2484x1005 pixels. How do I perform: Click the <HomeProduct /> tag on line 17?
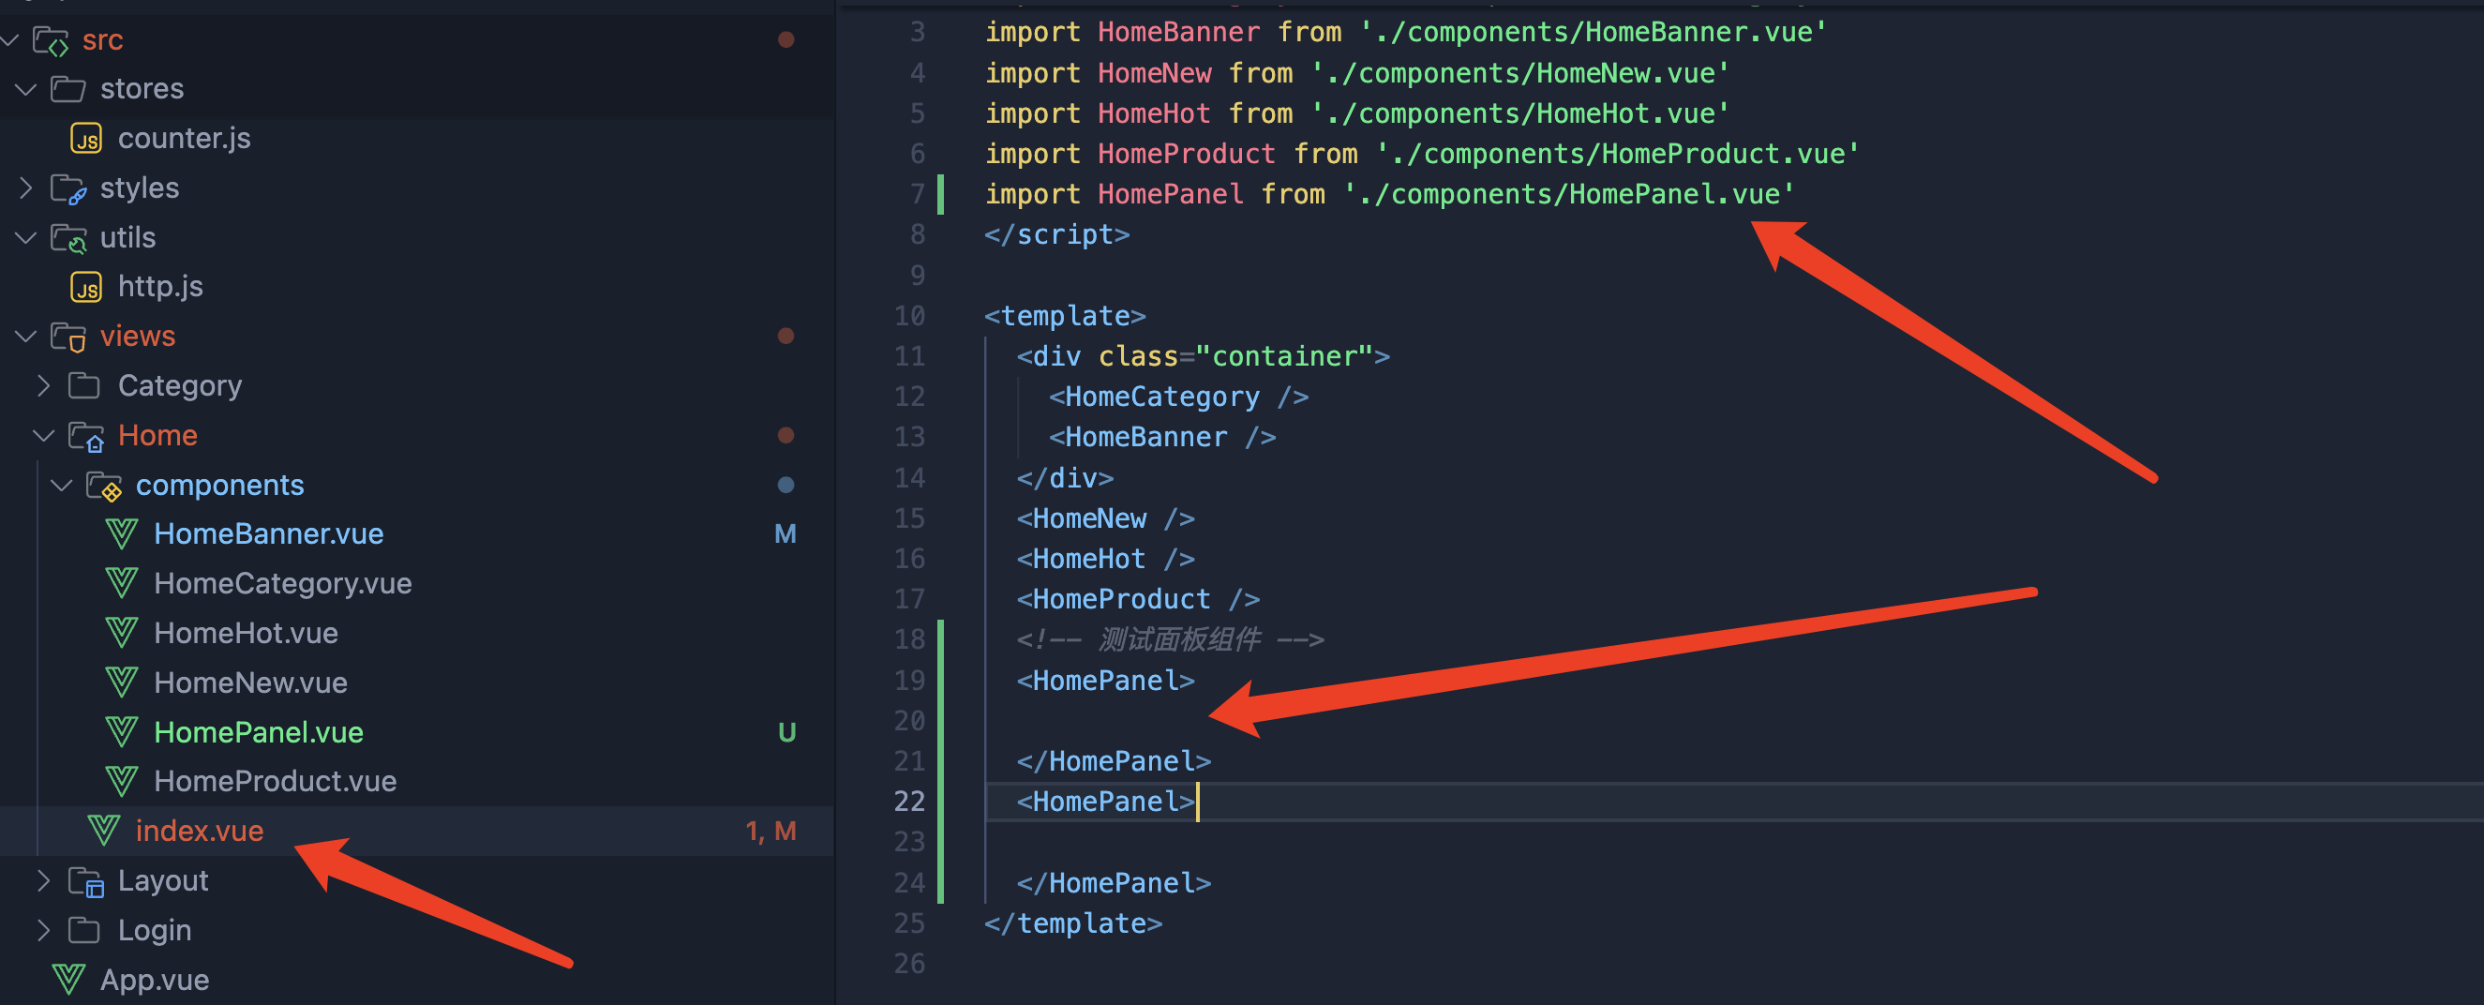click(1138, 599)
